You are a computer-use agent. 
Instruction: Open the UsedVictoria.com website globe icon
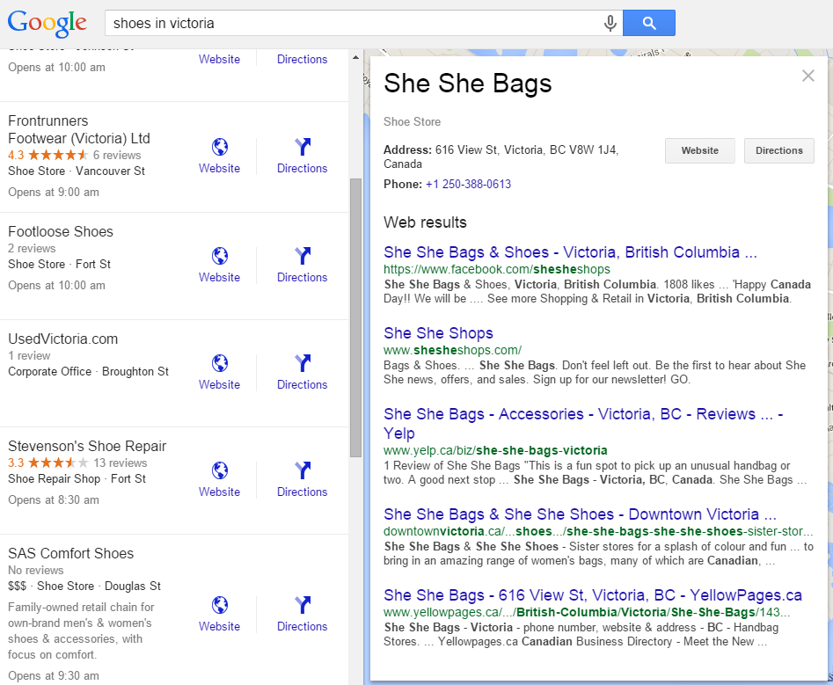(220, 363)
